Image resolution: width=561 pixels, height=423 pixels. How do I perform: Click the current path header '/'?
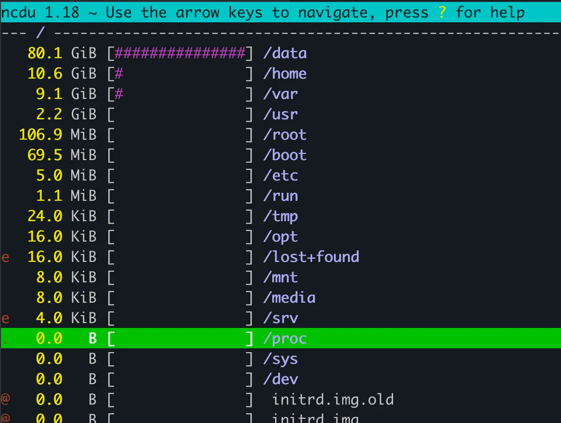(40, 33)
